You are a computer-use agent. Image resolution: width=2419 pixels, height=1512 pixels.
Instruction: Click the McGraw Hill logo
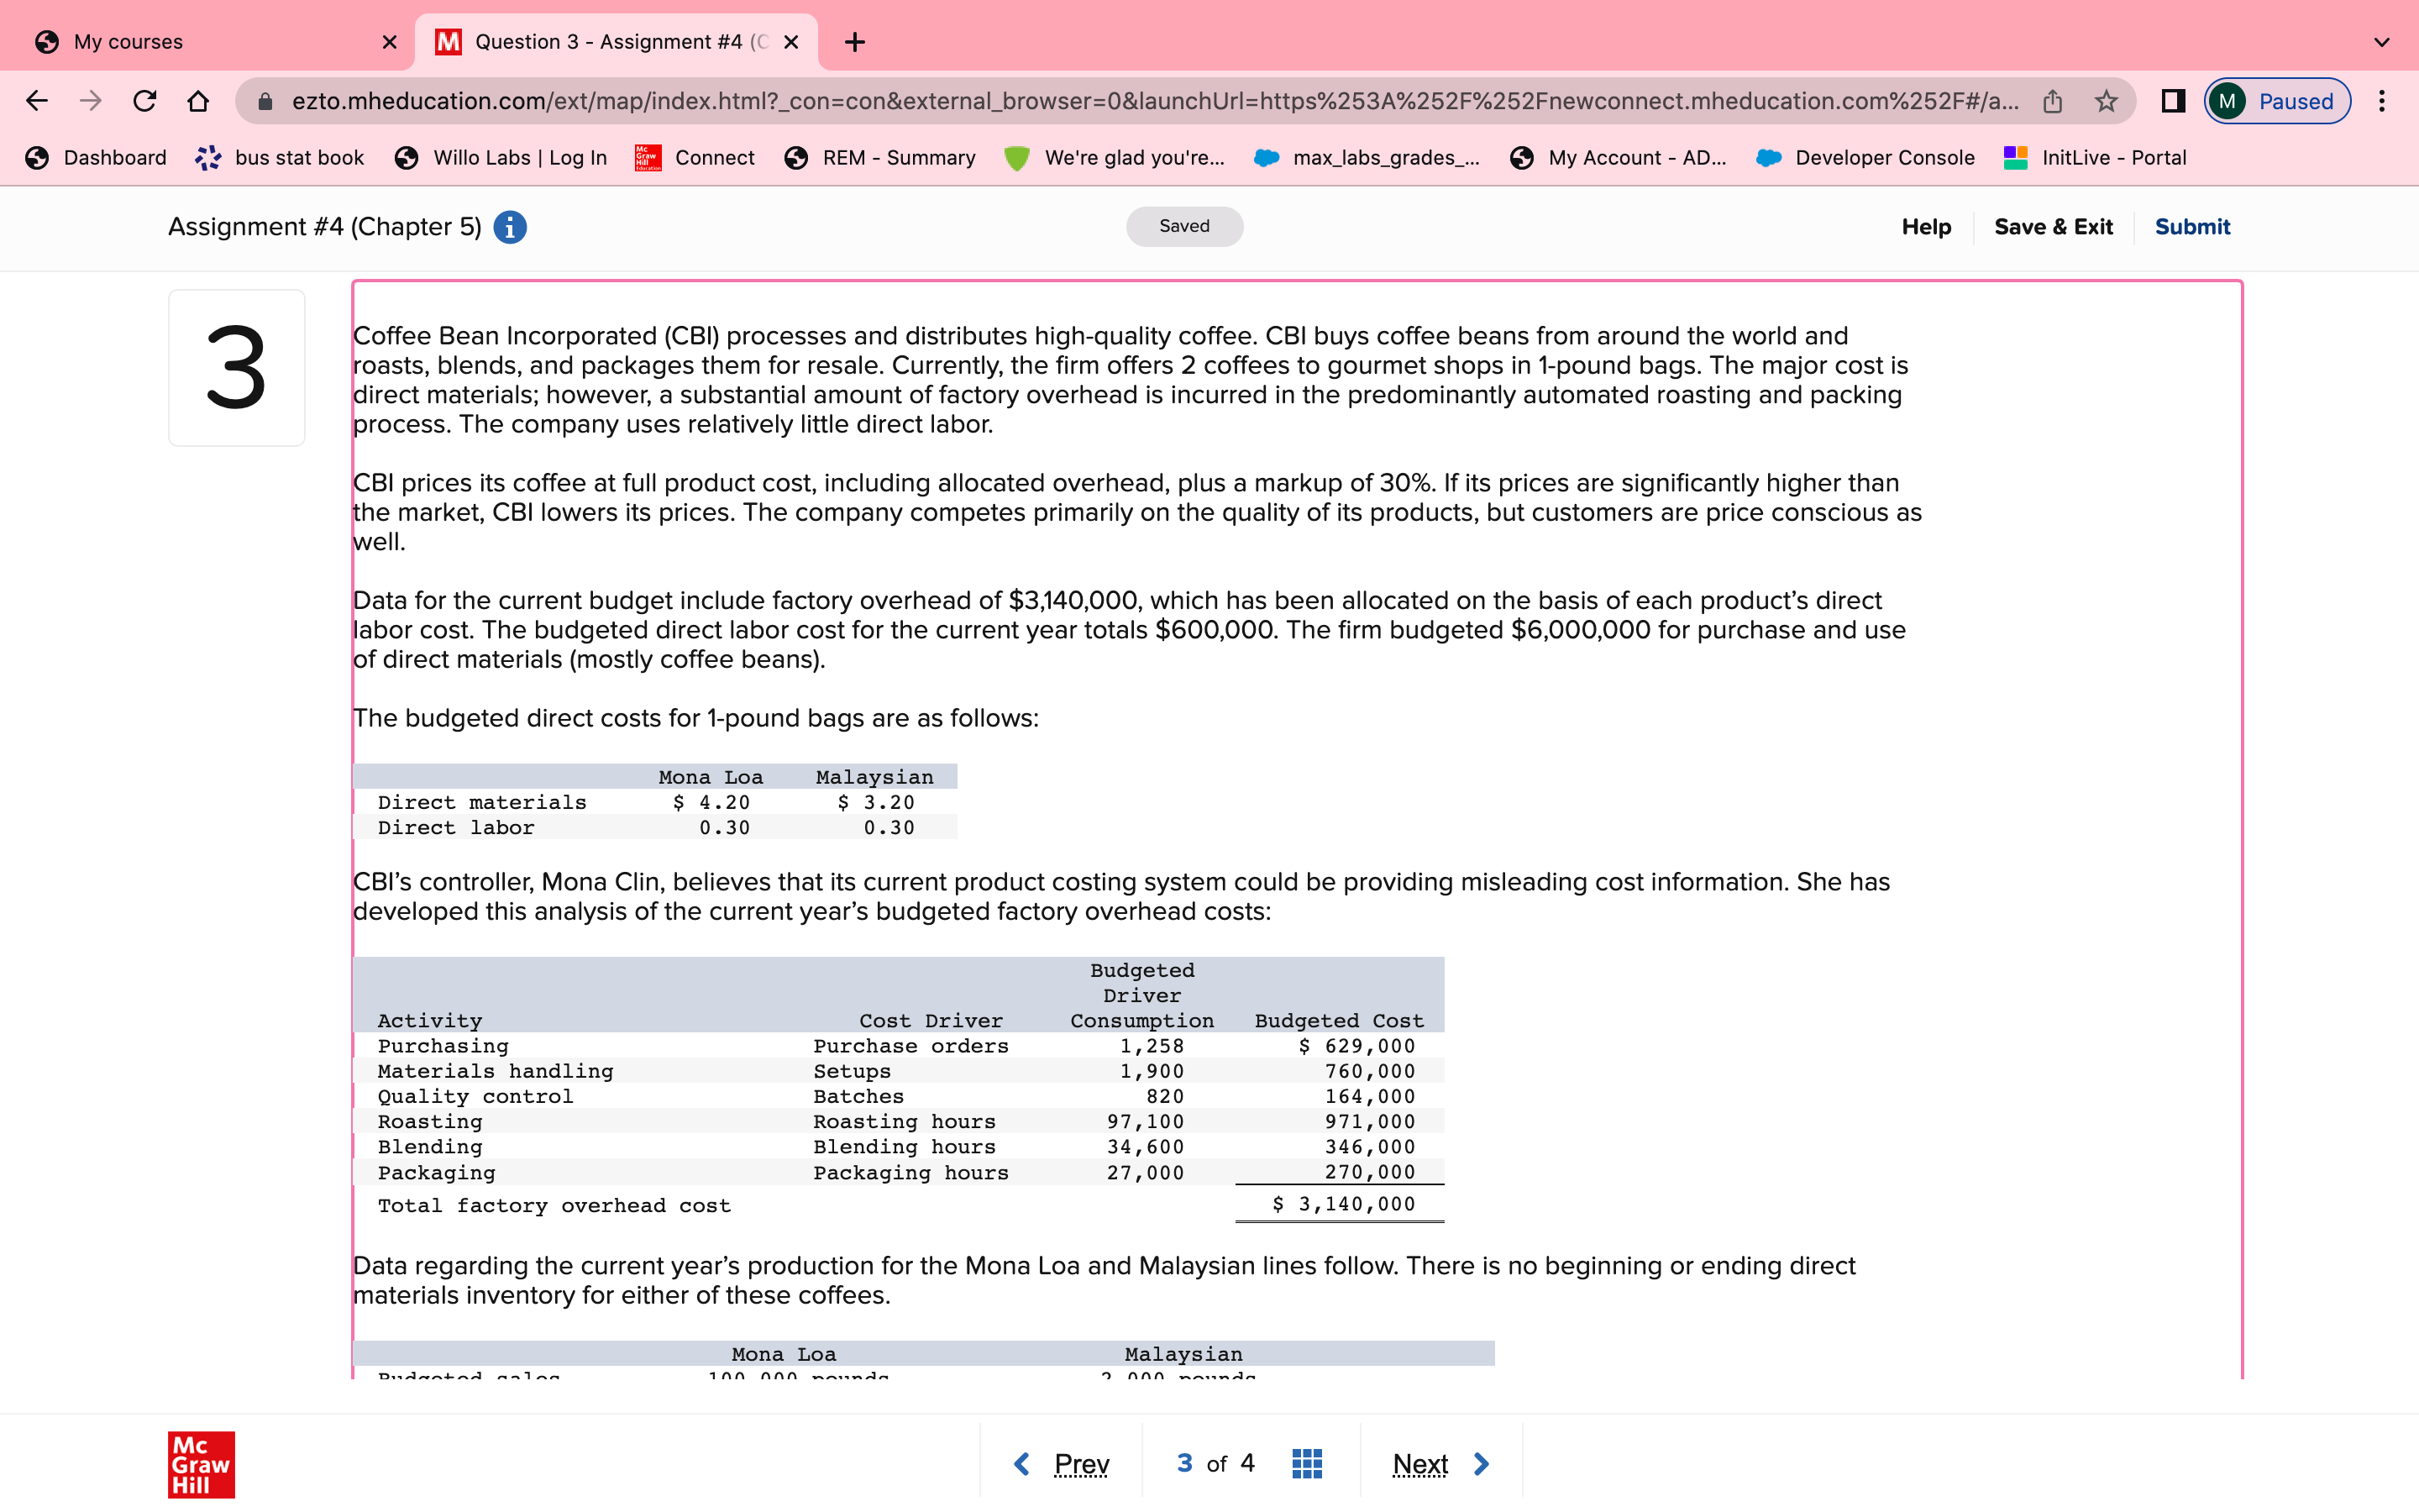click(x=200, y=1465)
